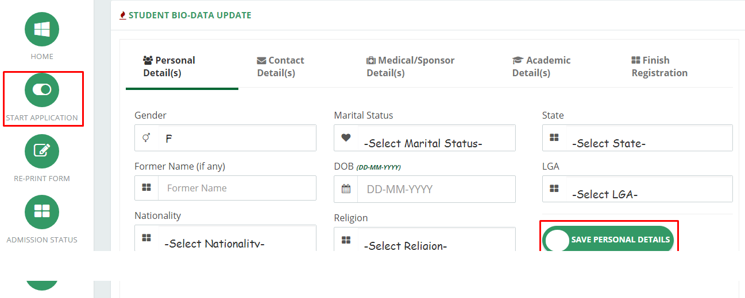Click the heart icon by Marital Status
Image resolution: width=745 pixels, height=298 pixels.
click(x=346, y=138)
